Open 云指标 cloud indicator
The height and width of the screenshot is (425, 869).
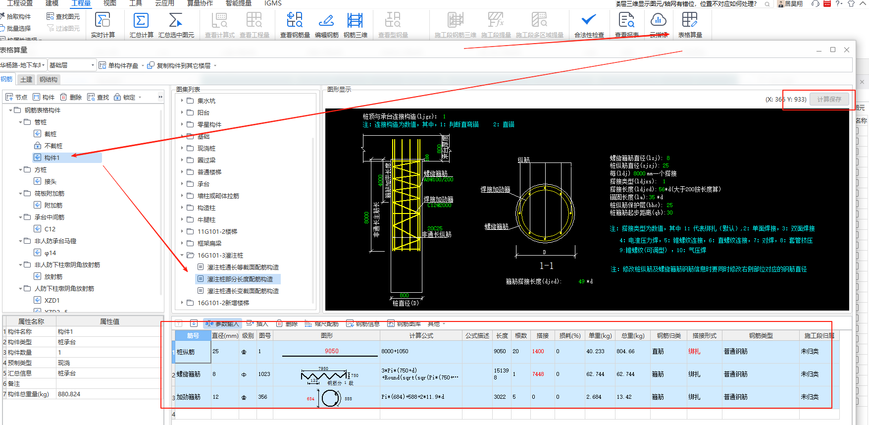[658, 25]
